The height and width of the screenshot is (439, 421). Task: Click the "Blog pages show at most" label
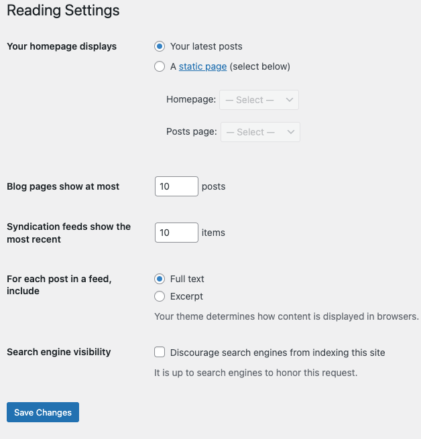tap(63, 186)
